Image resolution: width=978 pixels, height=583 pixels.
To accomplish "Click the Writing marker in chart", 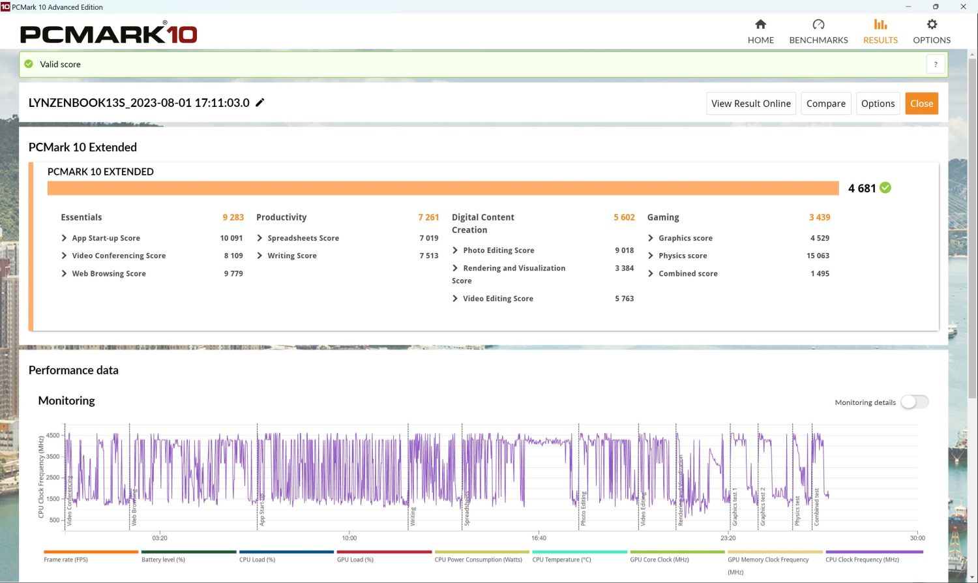I will (x=413, y=516).
